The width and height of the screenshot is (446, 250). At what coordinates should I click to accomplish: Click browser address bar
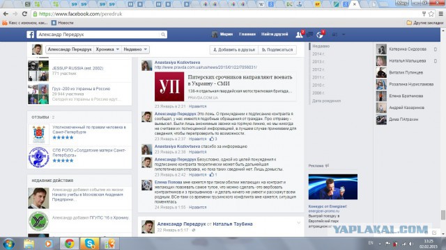[x=228, y=14]
